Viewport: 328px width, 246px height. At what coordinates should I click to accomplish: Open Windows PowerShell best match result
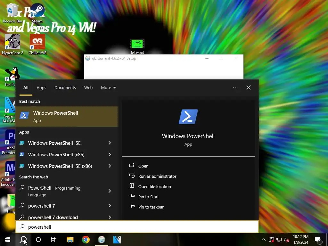click(x=67, y=117)
